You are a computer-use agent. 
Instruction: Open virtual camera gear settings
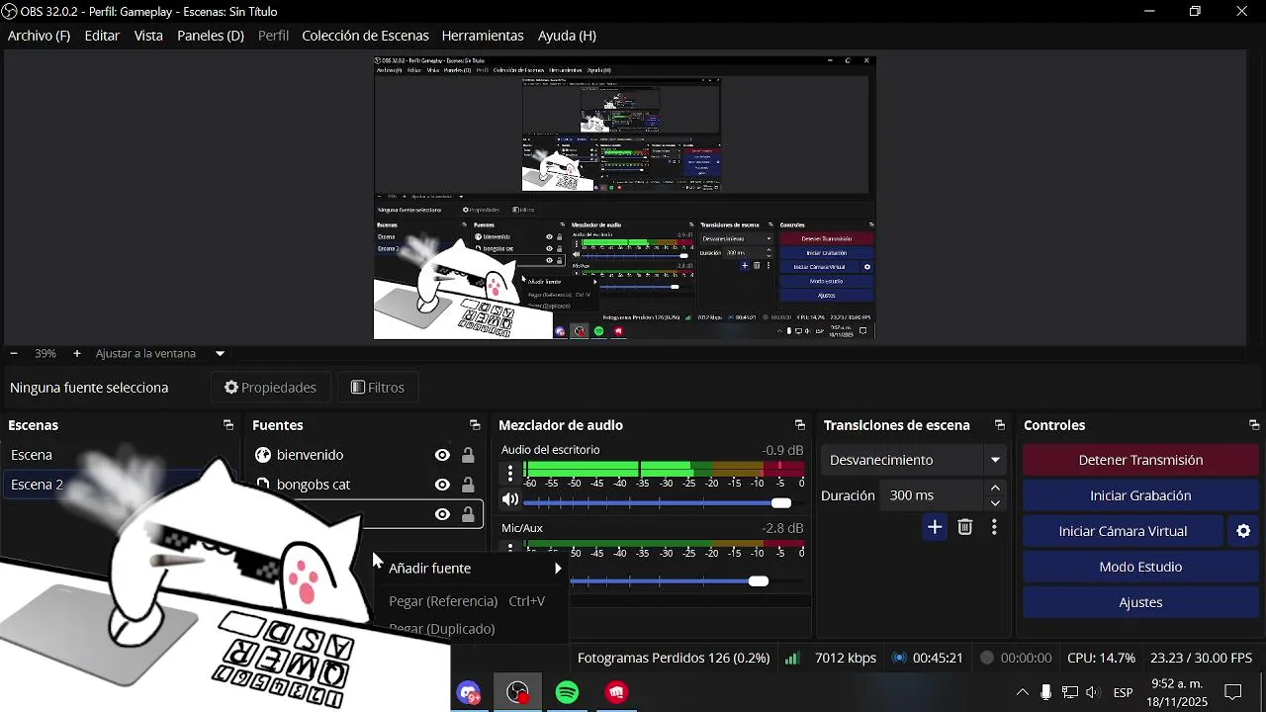click(x=1243, y=531)
